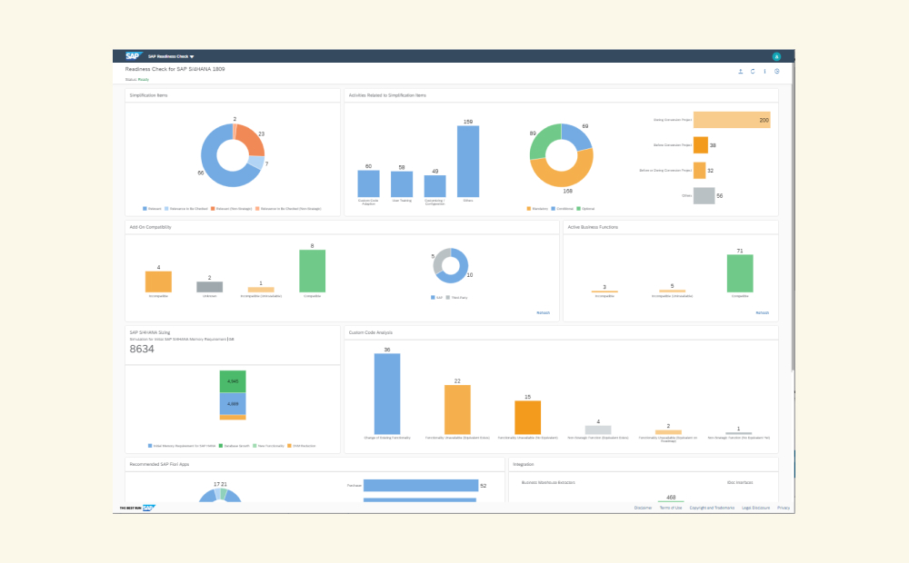This screenshot has height=563, width=909.
Task: Select the green Compatible add-on bar (8)
Action: coord(312,272)
